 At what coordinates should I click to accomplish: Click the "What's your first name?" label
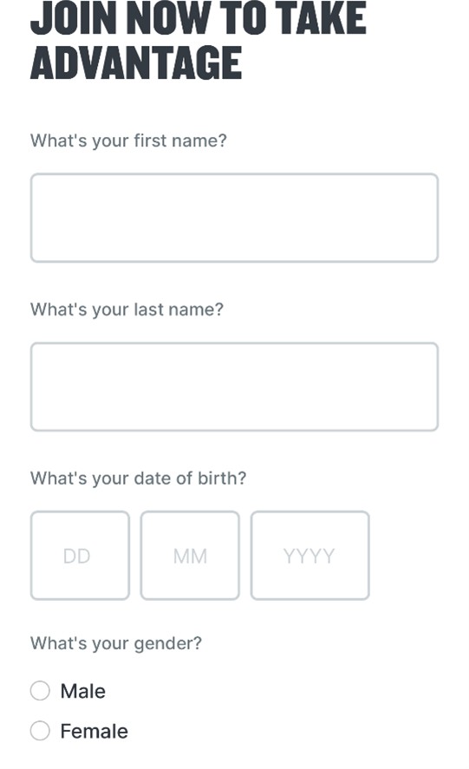pyautogui.click(x=128, y=140)
